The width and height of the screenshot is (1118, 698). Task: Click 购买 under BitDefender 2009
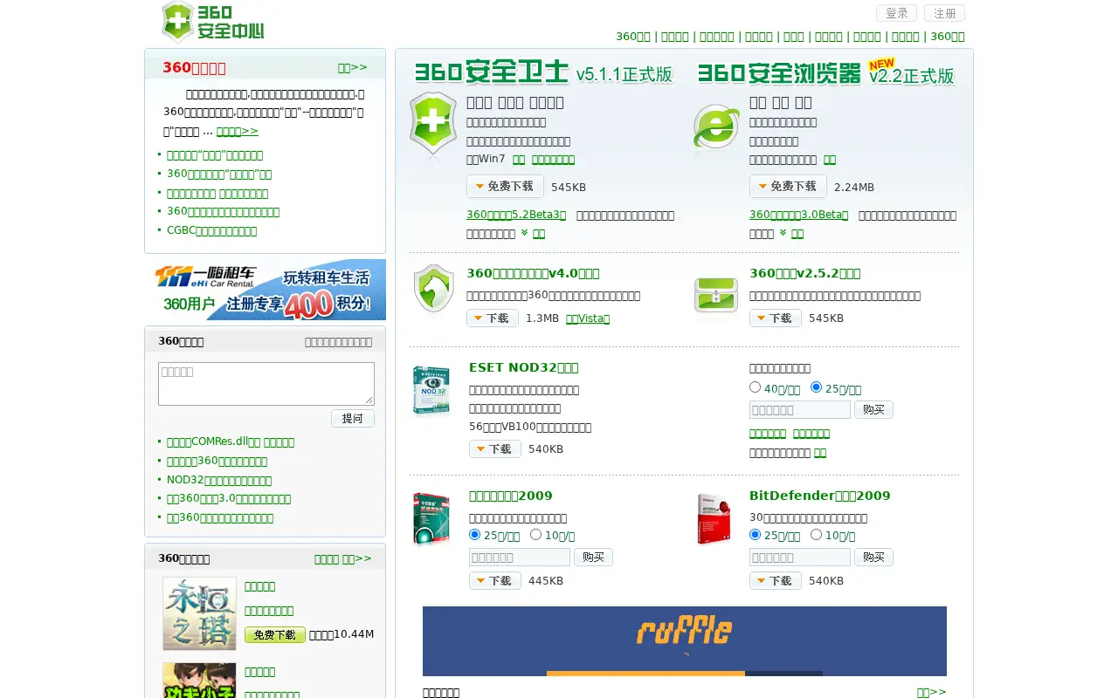pyautogui.click(x=873, y=558)
